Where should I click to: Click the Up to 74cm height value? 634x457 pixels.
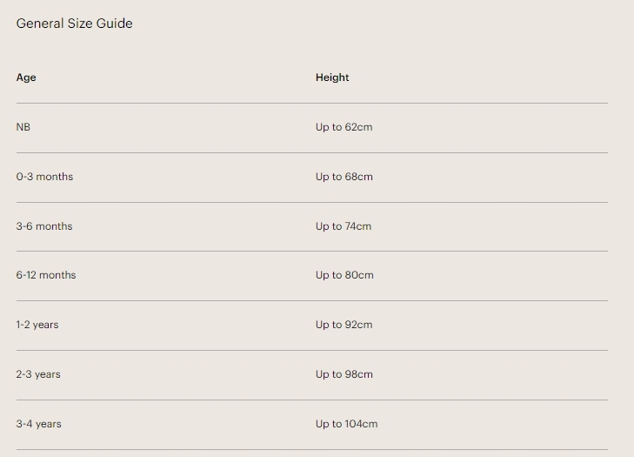click(344, 226)
